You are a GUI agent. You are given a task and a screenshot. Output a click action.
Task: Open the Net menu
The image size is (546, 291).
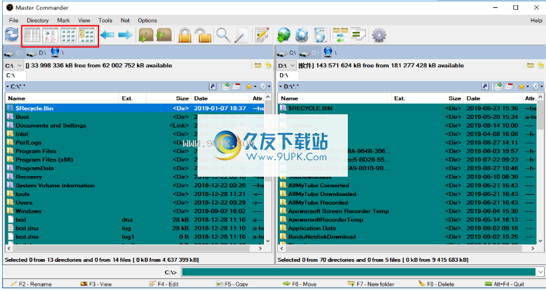[x=125, y=20]
